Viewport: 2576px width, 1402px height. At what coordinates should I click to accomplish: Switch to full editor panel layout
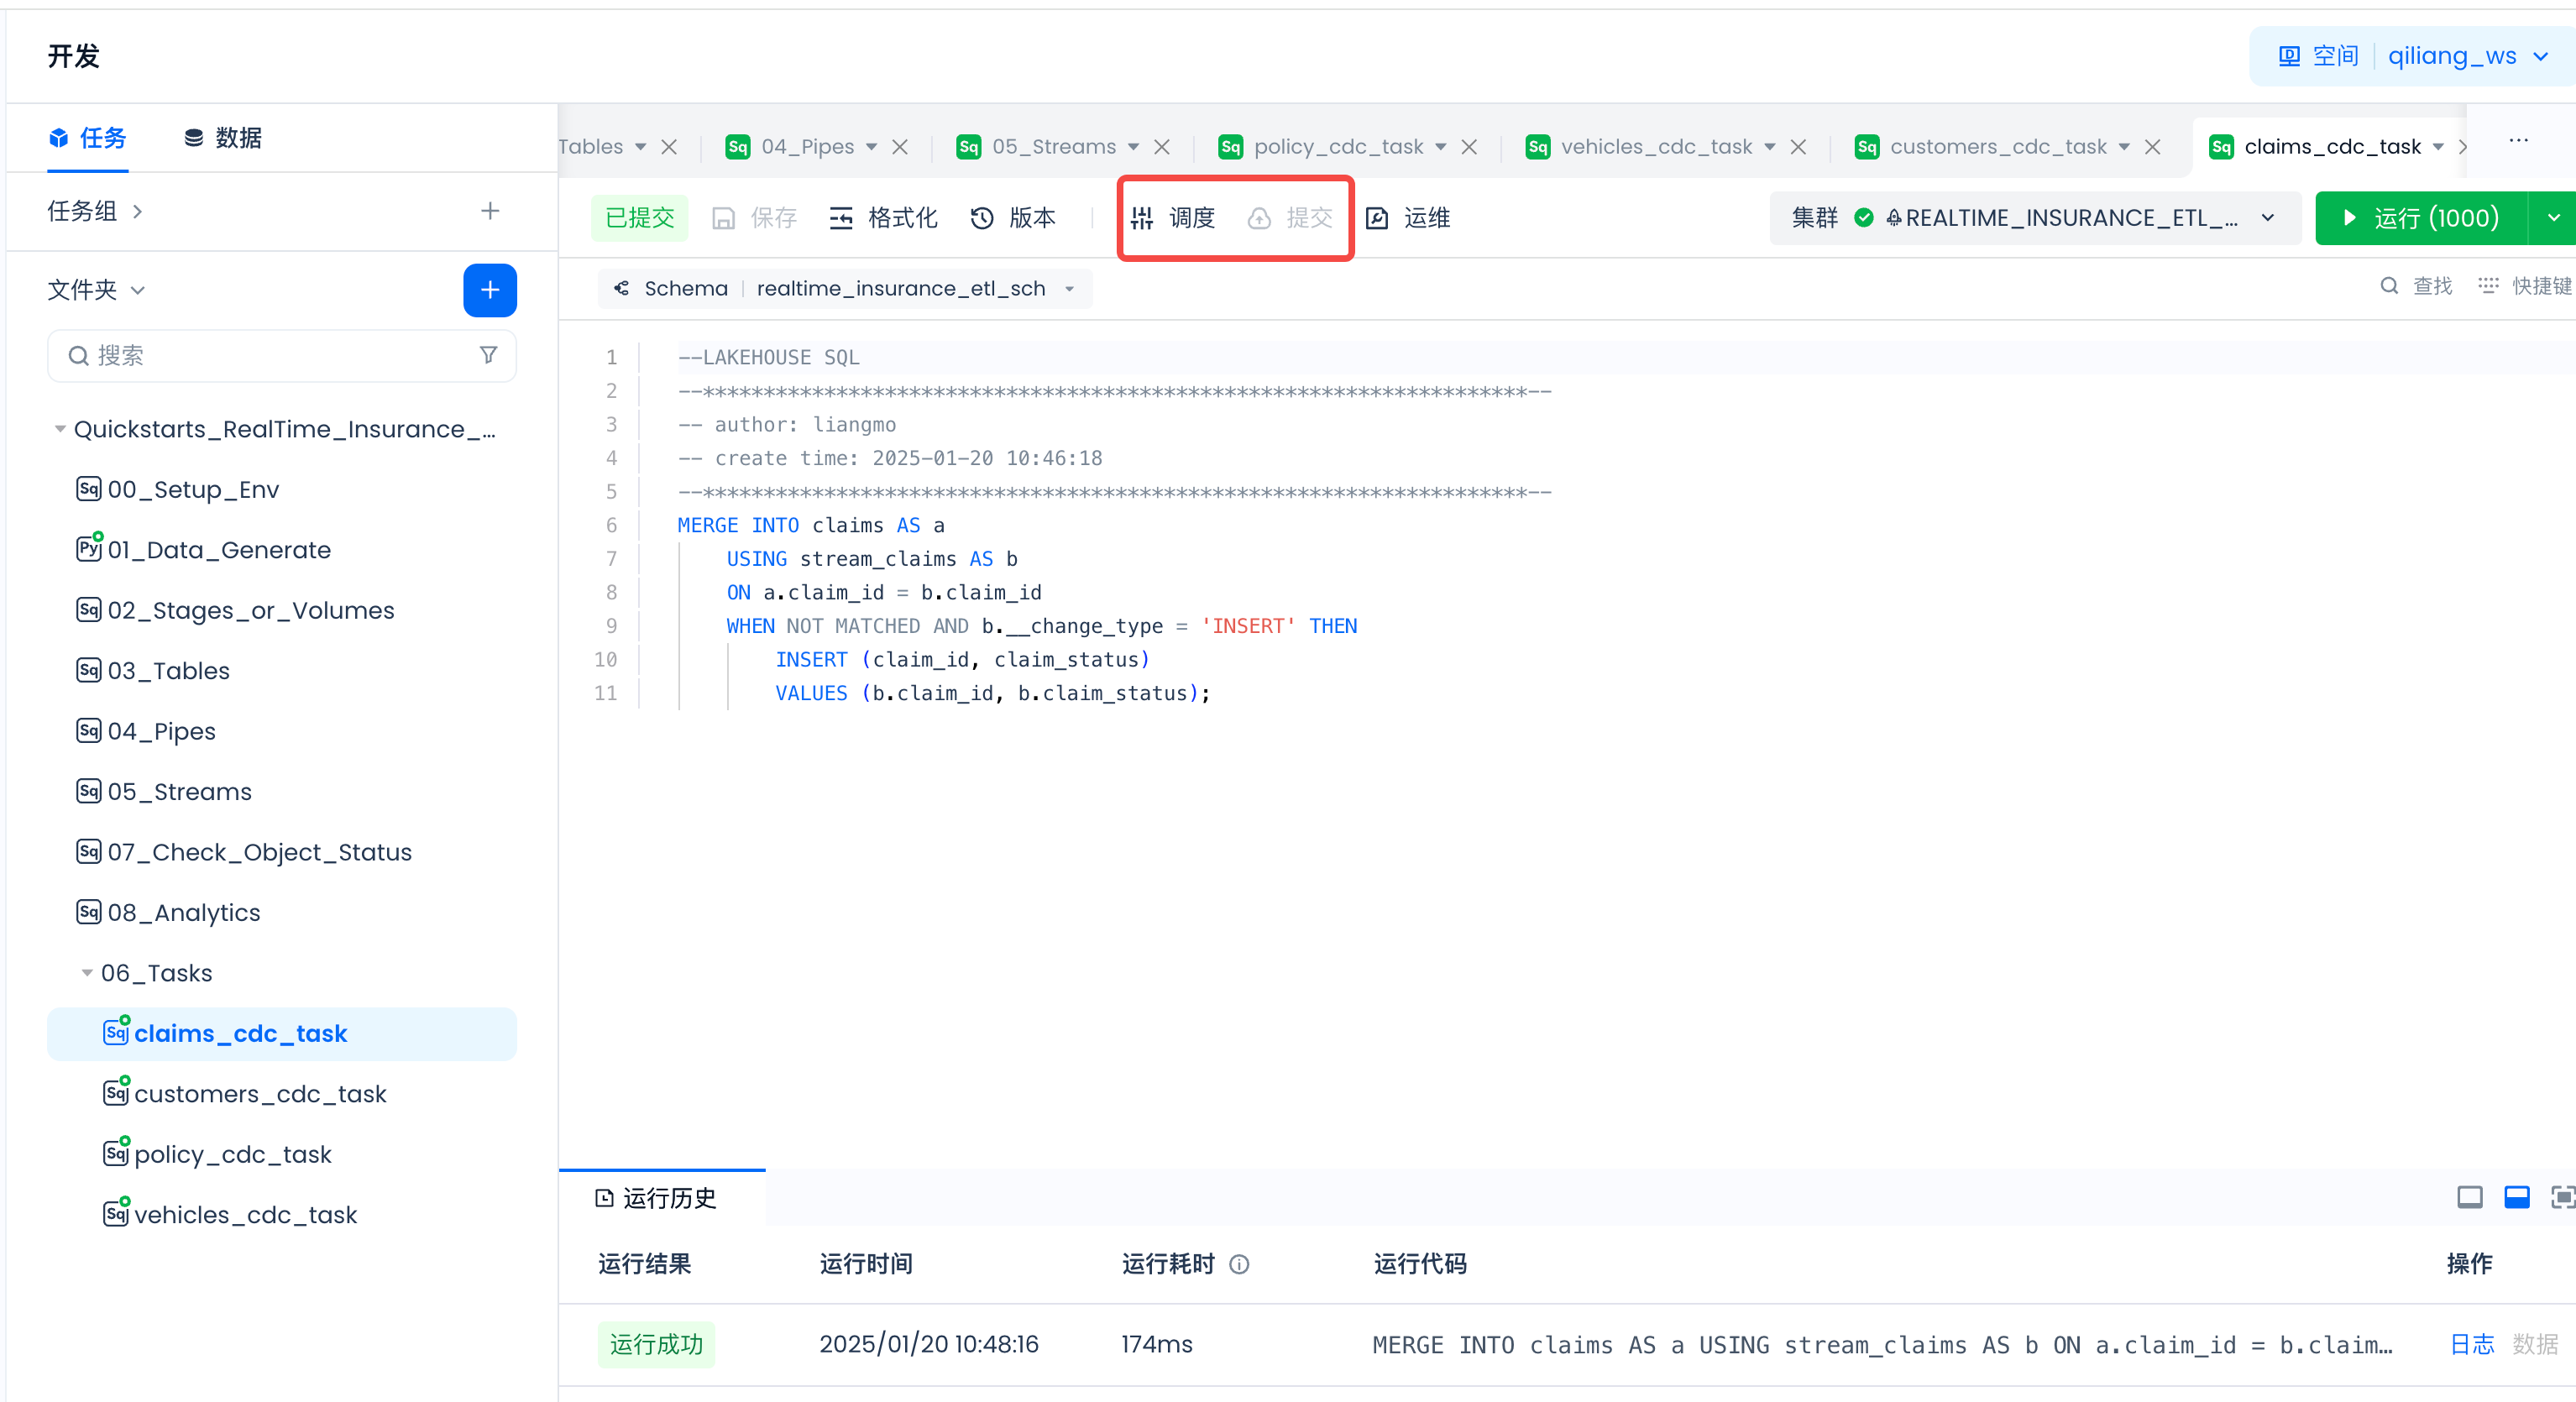coord(2469,1197)
